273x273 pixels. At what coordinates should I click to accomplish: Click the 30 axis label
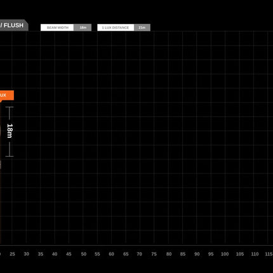pos(26,254)
